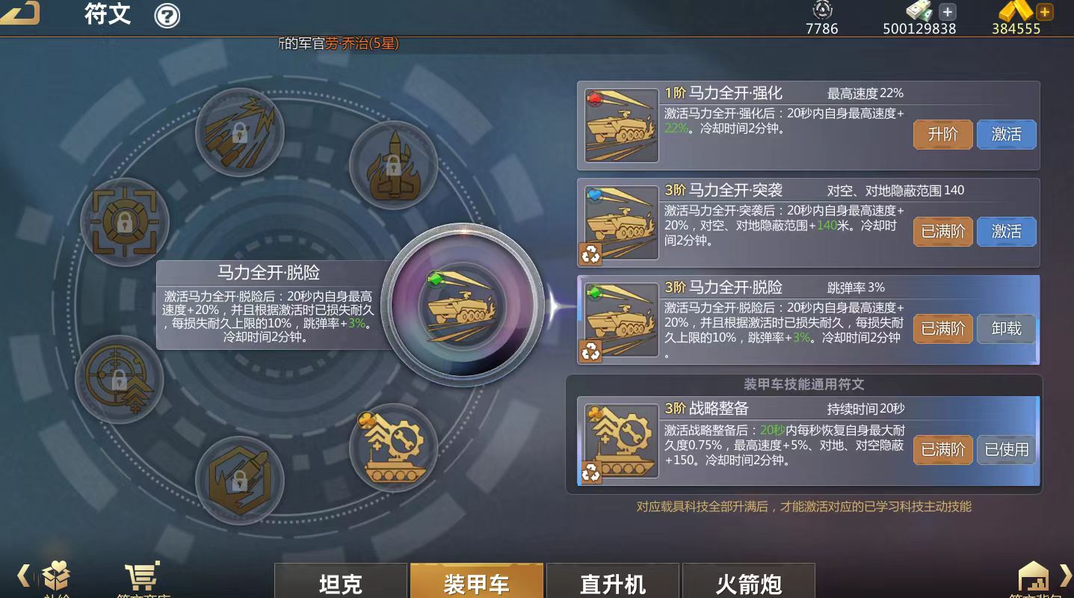This screenshot has height=598, width=1074.
Task: Switch to the 直升机 tab
Action: click(x=613, y=581)
